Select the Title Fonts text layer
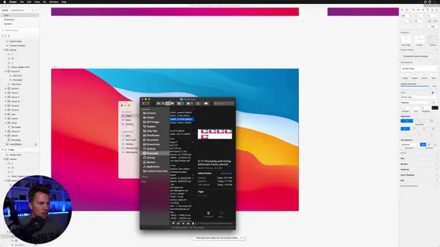This screenshot has width=440, height=247. 16,84
